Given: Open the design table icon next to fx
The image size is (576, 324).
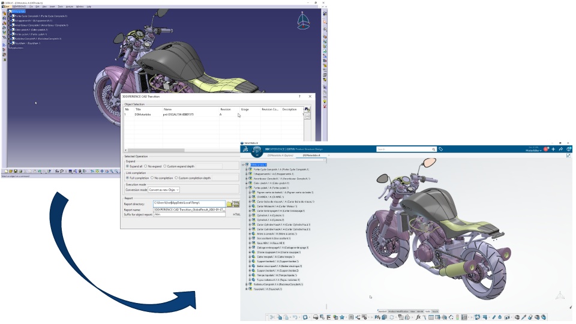Looking at the screenshot, I should coord(431,317).
